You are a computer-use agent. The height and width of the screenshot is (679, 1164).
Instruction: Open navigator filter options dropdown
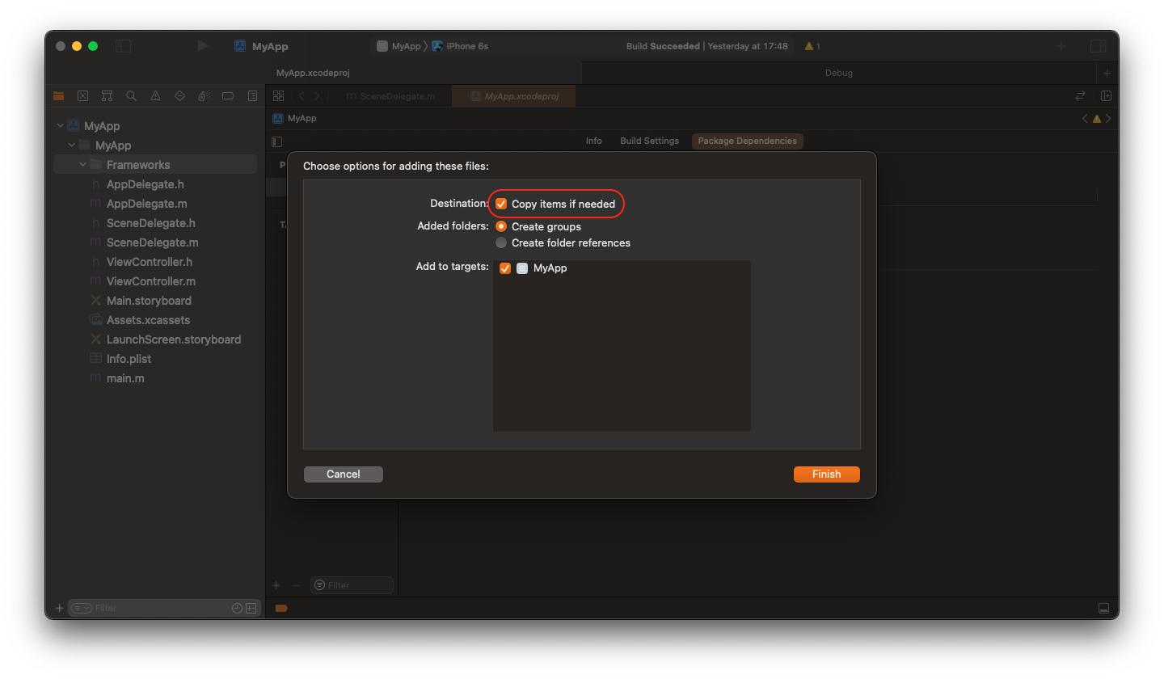coord(81,608)
